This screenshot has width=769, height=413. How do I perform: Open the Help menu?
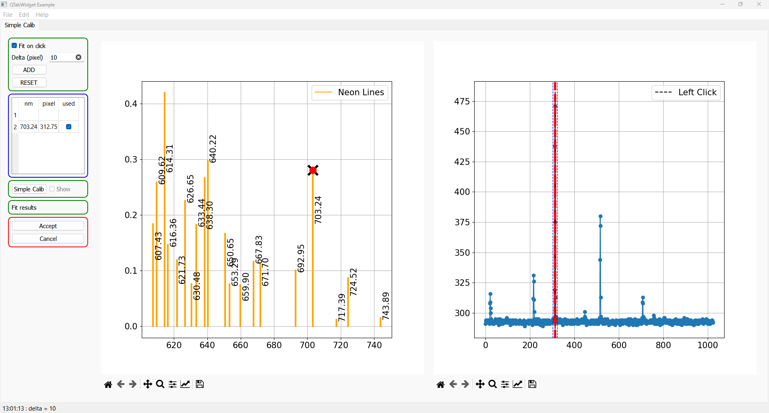(42, 15)
